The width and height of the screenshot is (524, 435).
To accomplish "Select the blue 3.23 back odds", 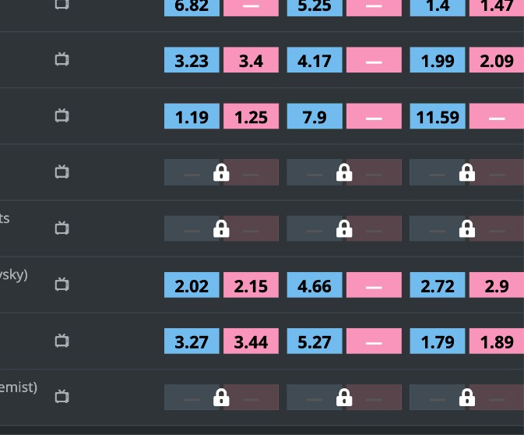I will (x=192, y=60).
